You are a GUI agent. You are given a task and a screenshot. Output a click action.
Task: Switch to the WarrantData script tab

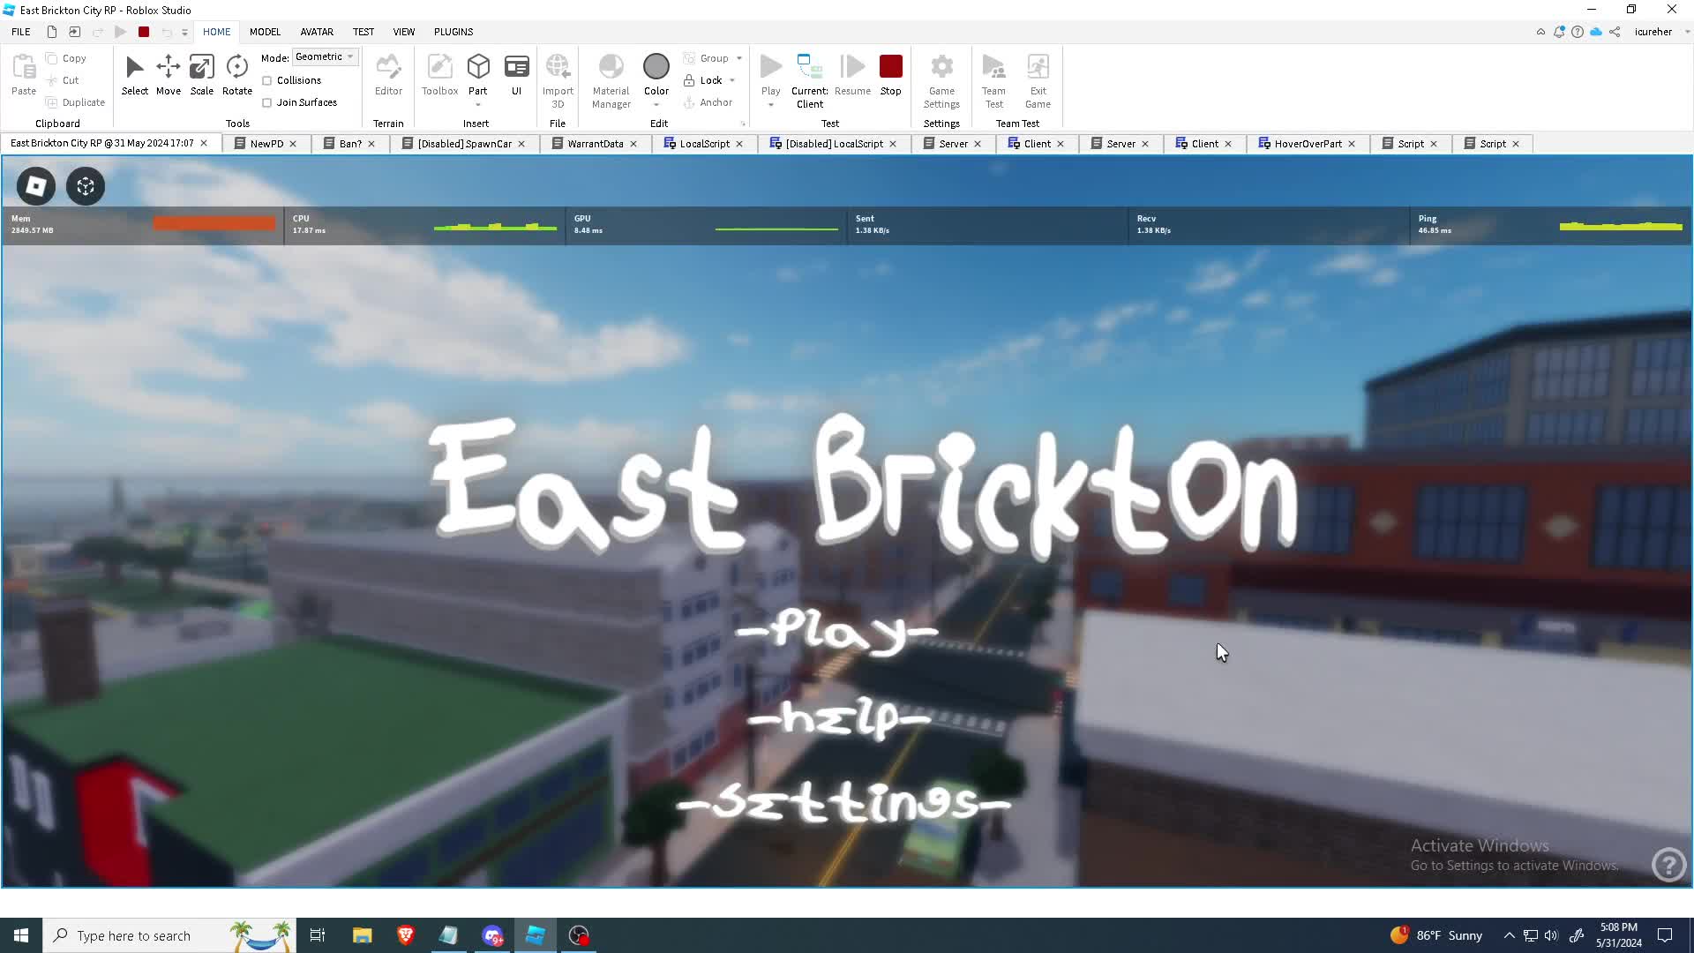click(x=594, y=144)
